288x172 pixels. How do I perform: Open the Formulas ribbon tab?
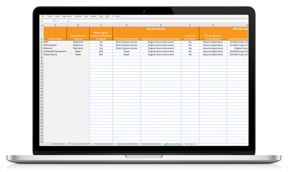pos(78,16)
